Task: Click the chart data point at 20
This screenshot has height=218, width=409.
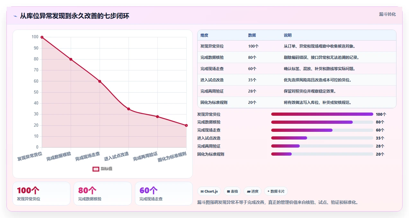Action: [x=186, y=125]
